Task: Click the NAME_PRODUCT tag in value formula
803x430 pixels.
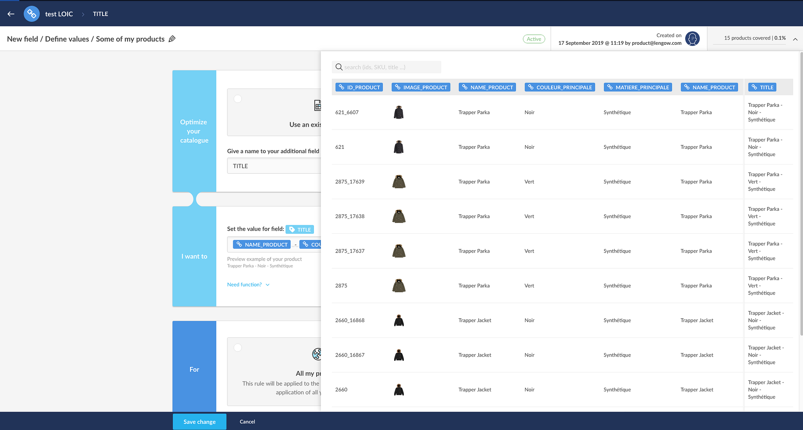Action: [x=262, y=244]
